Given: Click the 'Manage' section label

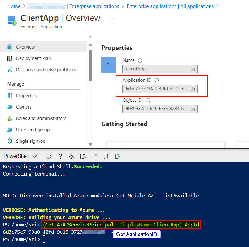Looking at the screenshot, I should [x=16, y=84].
